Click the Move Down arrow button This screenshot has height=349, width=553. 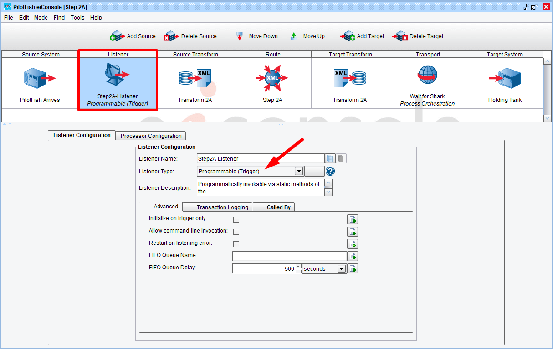pyautogui.click(x=257, y=36)
